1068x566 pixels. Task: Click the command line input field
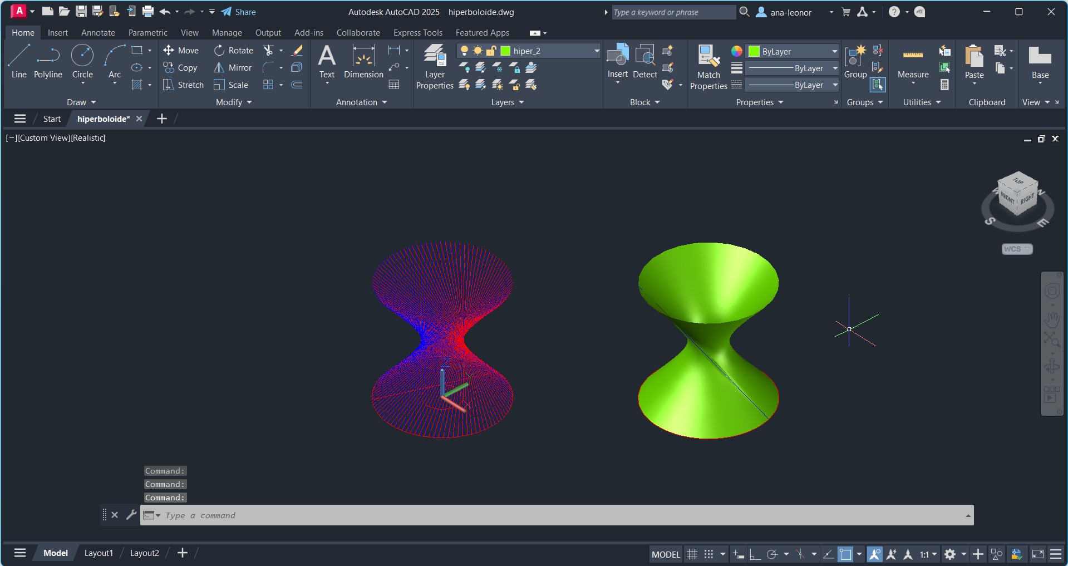coord(557,515)
